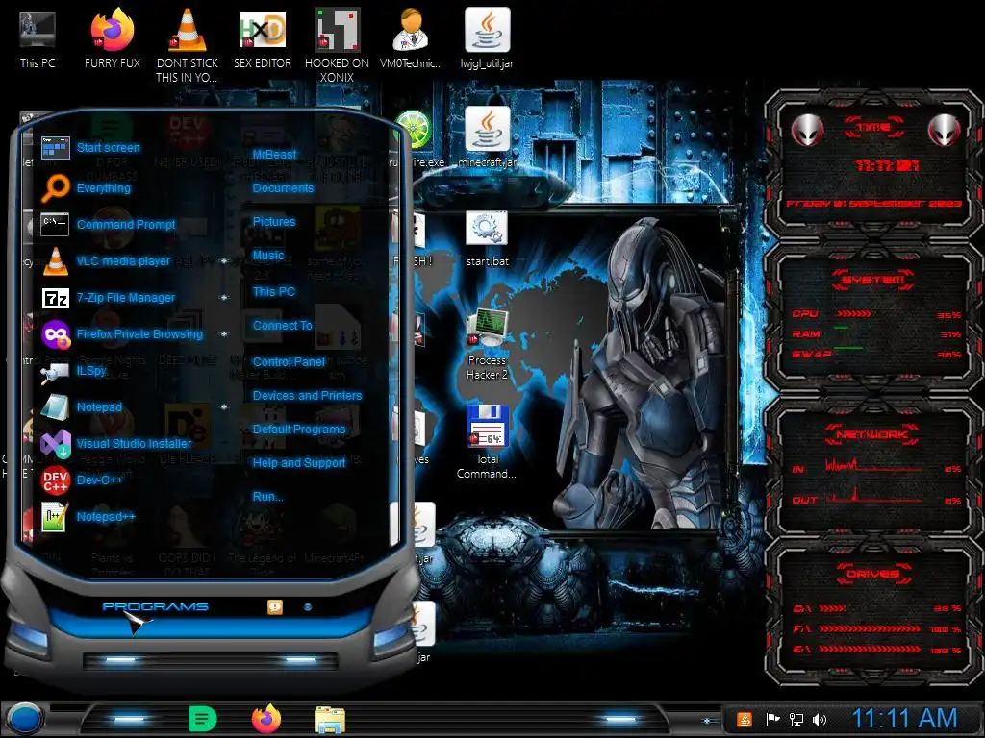Expand Notepad jump list arrow

[224, 406]
